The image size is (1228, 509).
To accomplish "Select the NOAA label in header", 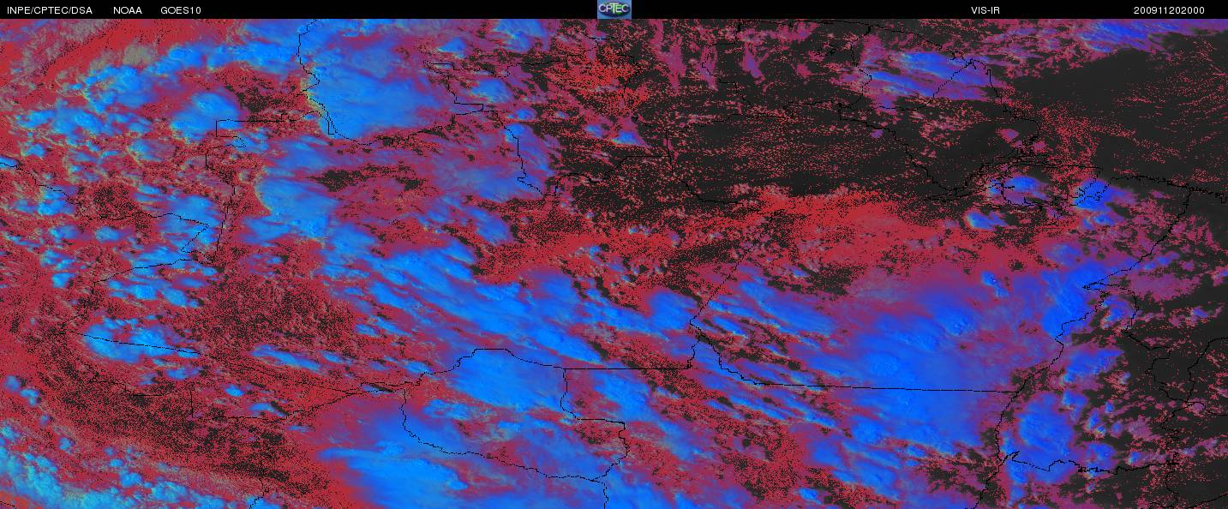I will pos(128,10).
